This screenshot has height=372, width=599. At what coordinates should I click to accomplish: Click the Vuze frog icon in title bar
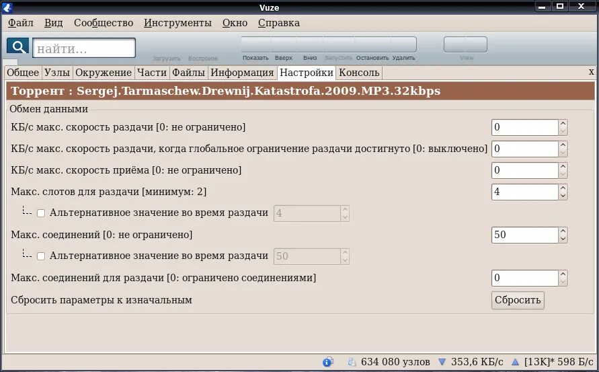(x=7, y=7)
